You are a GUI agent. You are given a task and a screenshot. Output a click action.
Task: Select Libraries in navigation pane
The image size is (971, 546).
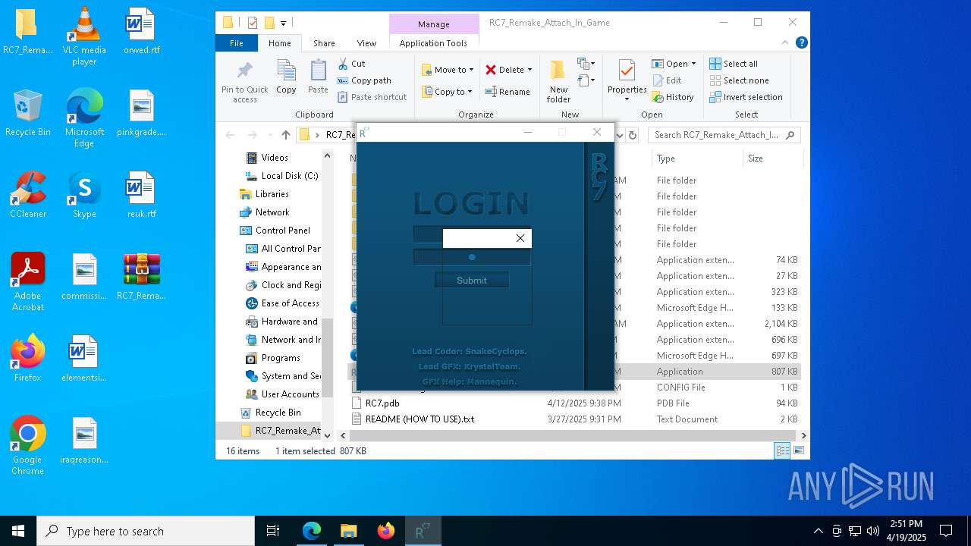point(264,193)
